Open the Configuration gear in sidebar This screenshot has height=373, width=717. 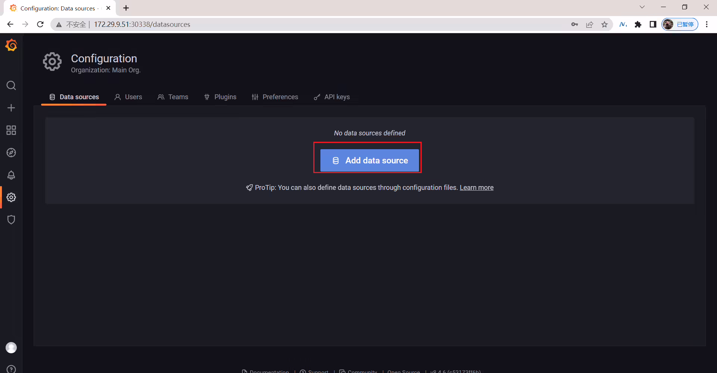click(x=11, y=197)
